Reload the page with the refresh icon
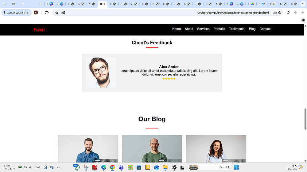Image resolution: width=307 pixels, height=172 pixels. 288,13
